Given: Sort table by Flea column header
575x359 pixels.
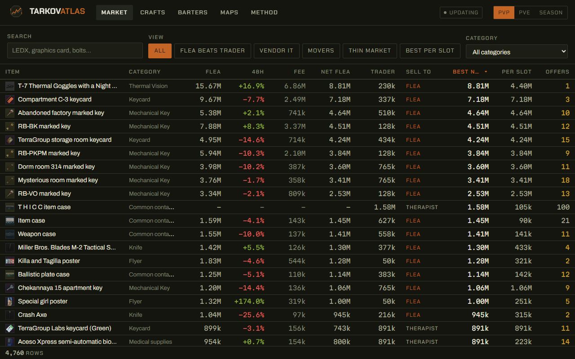Looking at the screenshot, I should click(x=213, y=72).
